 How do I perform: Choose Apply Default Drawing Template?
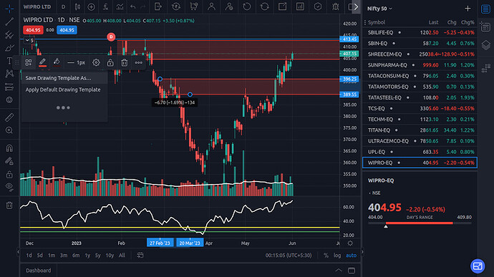(63, 89)
